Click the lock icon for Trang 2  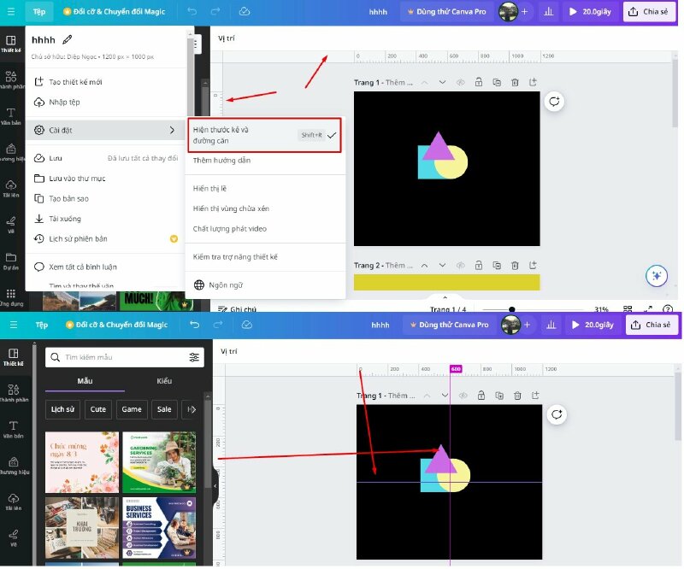pyautogui.click(x=478, y=266)
